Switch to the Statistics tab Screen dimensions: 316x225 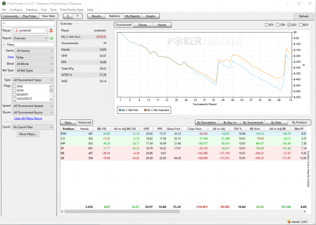[x=115, y=16]
